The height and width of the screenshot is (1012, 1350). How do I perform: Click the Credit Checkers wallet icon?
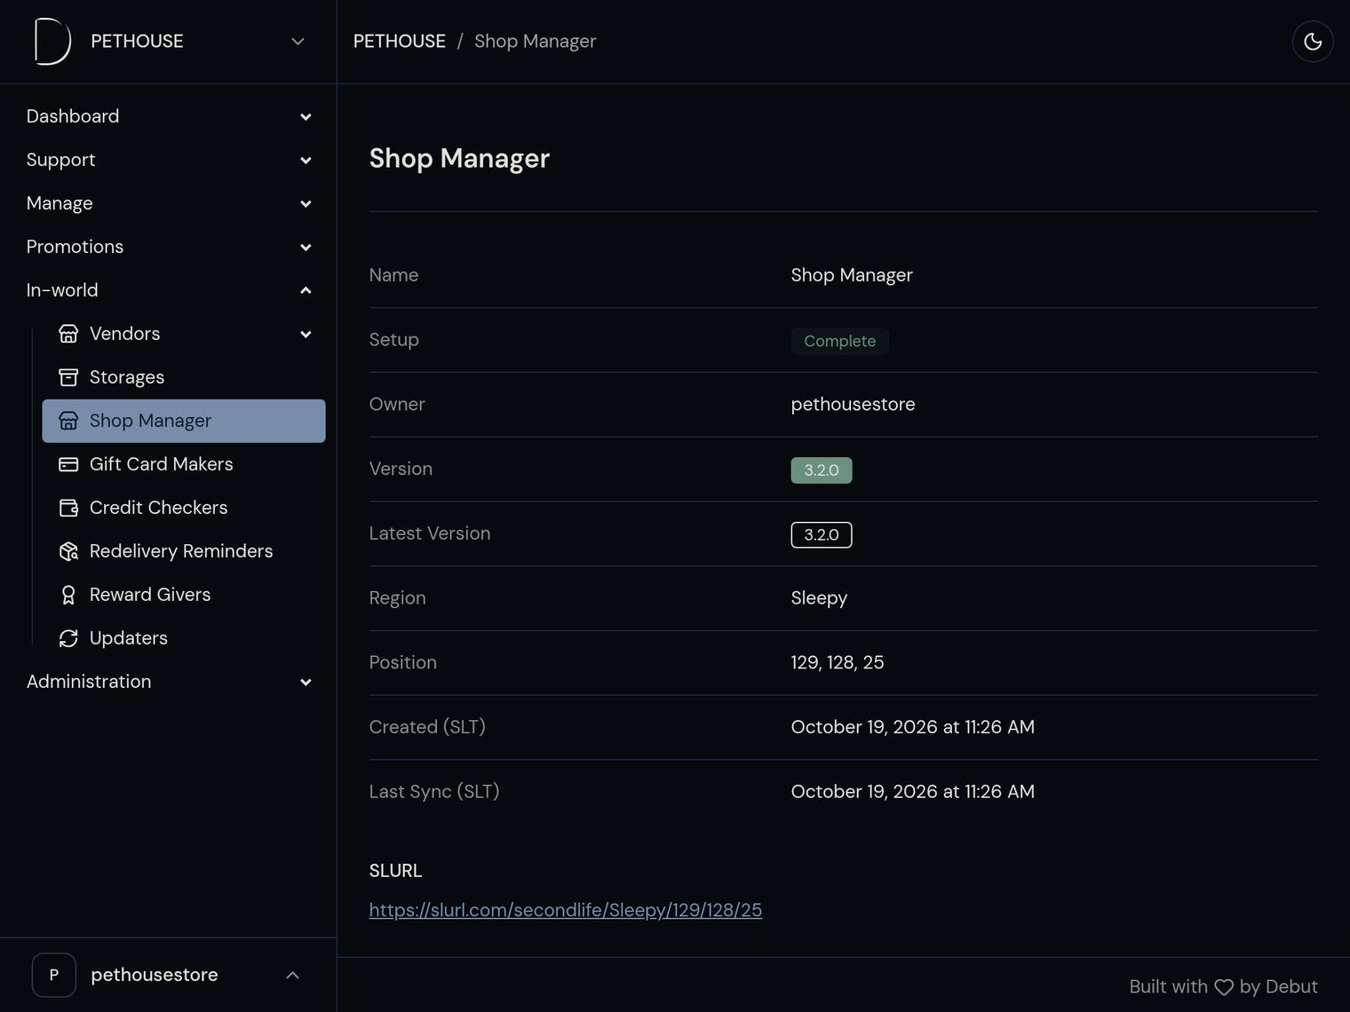pyautogui.click(x=68, y=508)
